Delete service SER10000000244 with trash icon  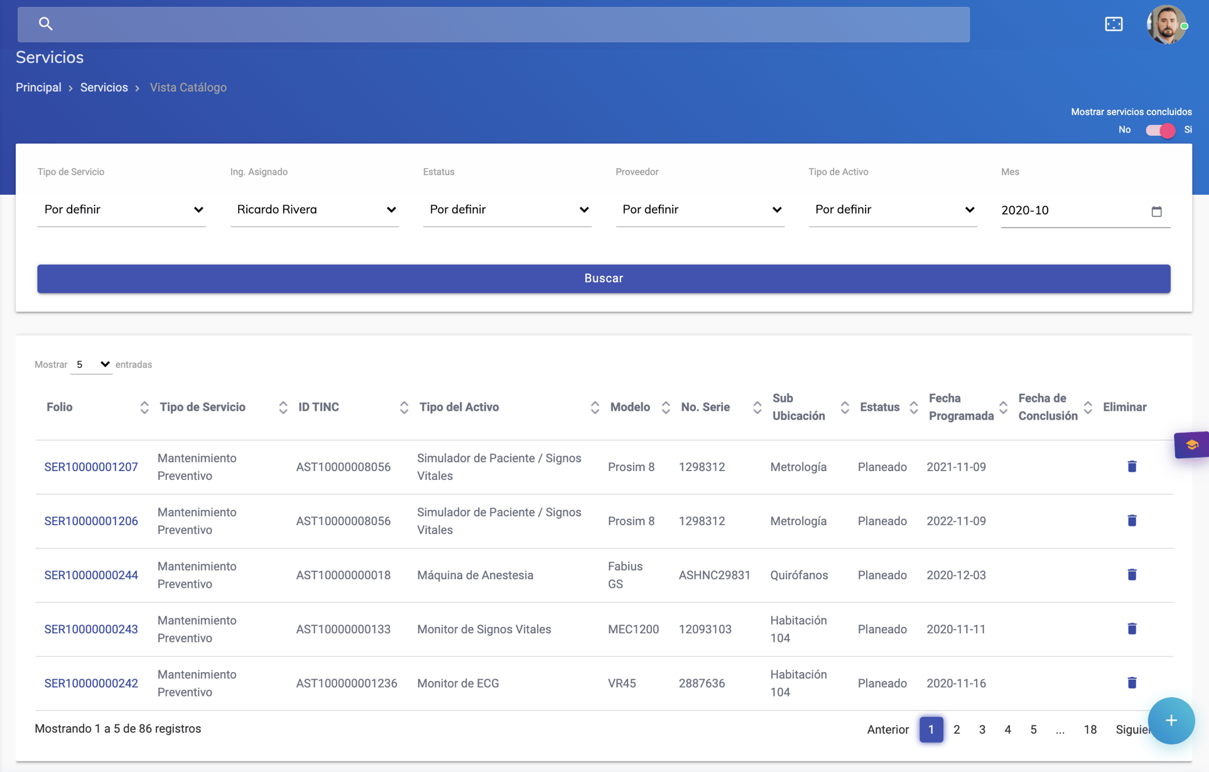point(1132,574)
